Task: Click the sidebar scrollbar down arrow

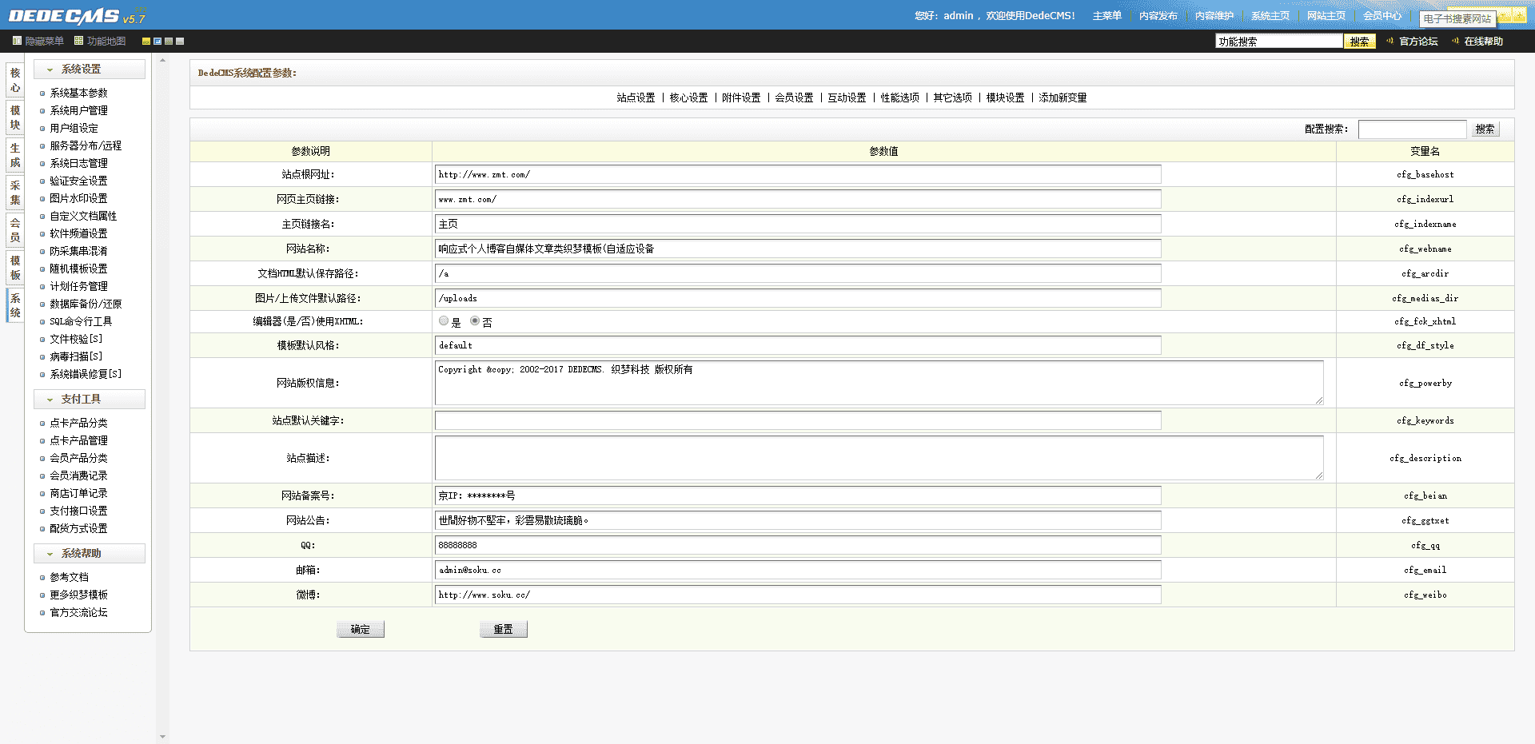Action: [x=162, y=737]
